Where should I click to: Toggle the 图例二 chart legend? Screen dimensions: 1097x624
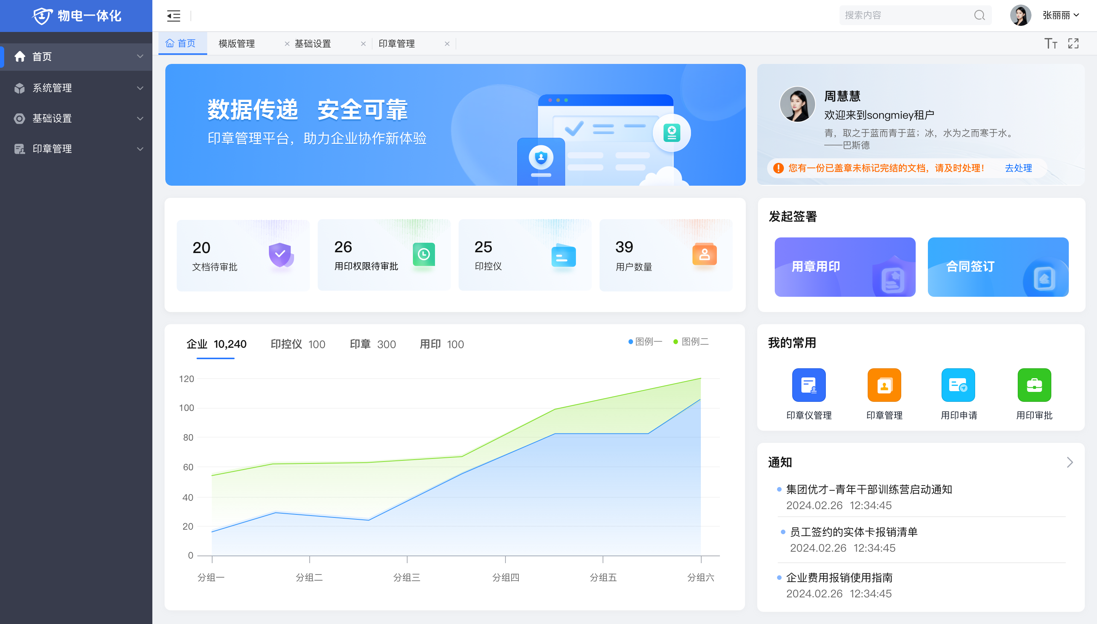click(x=691, y=342)
